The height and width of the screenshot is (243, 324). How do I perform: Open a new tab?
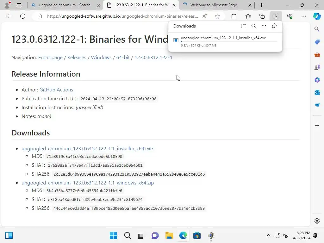(x=261, y=5)
